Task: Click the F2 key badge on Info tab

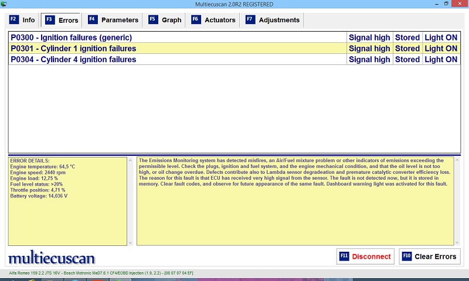Action: (13, 20)
